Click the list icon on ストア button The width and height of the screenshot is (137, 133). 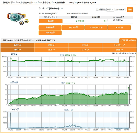point(122,27)
